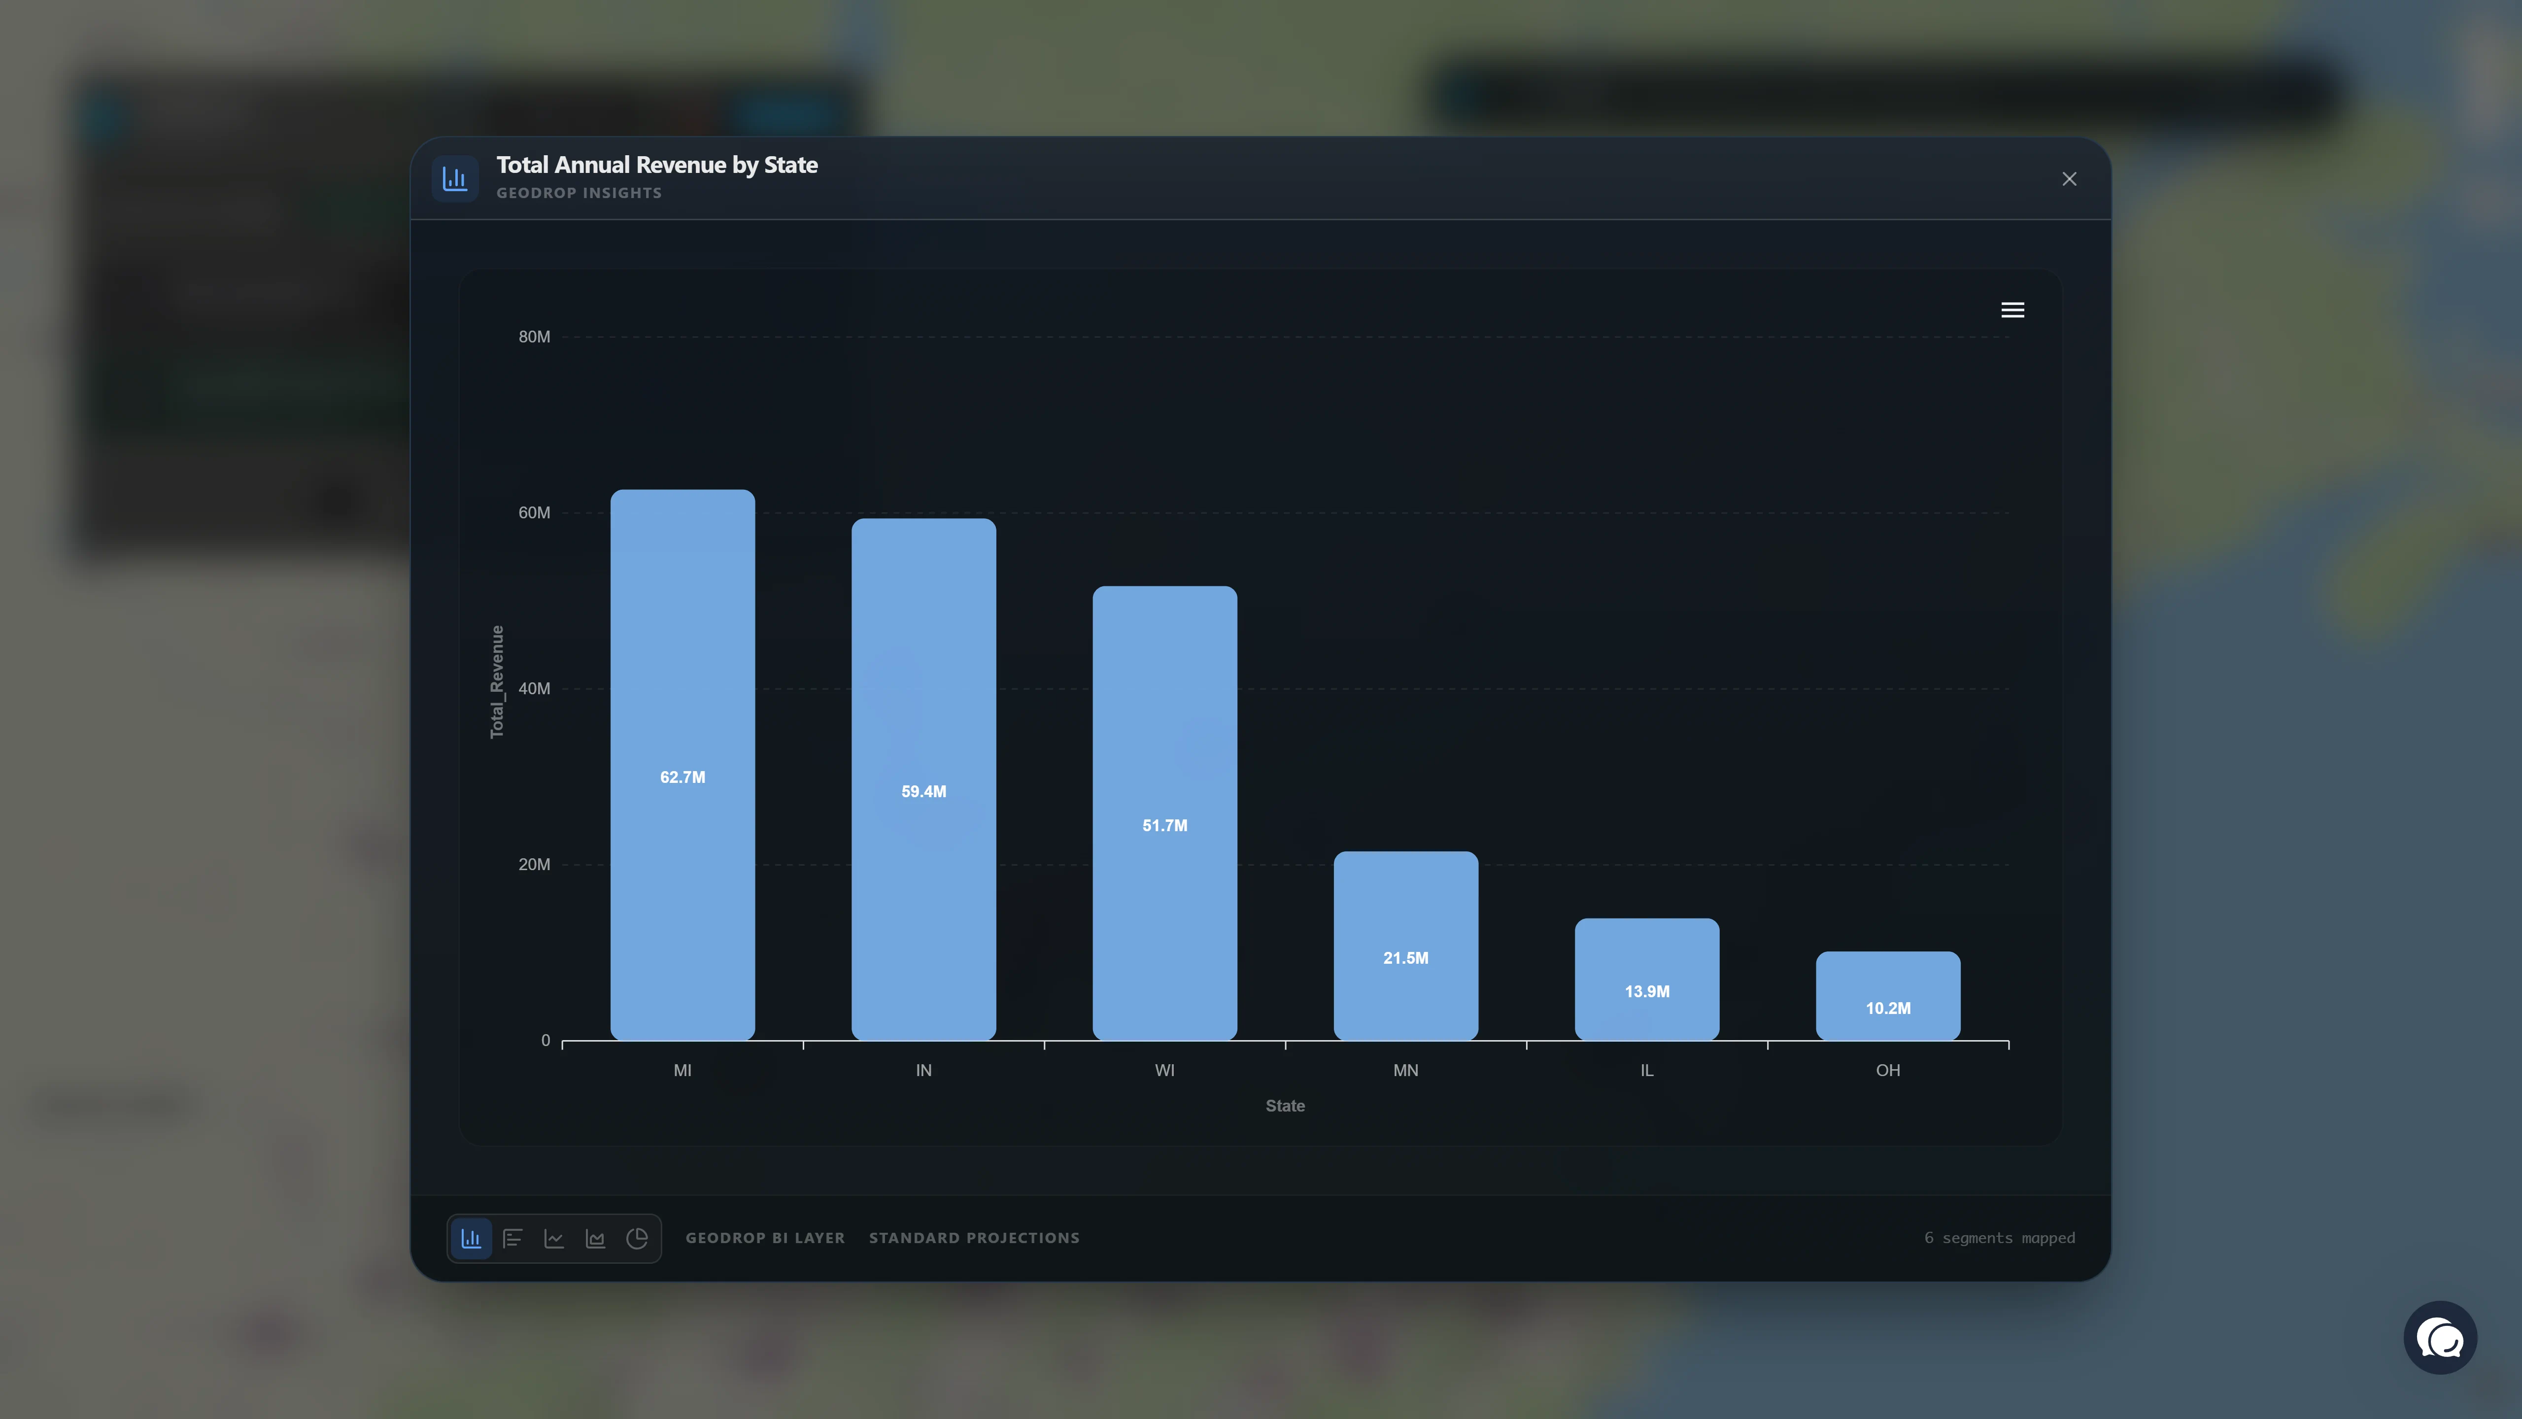Screen dimensions: 2522x1419
Task: Click the STANDARD PROJECTIONS label
Action: click(974, 1238)
